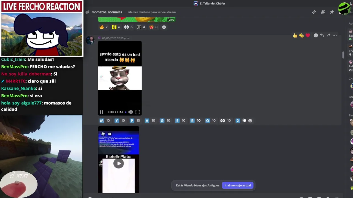Image resolution: width=353 pixels, height=198 pixels.
Task: Add reaction smiley beside the fire reactions
Action: click(164, 27)
